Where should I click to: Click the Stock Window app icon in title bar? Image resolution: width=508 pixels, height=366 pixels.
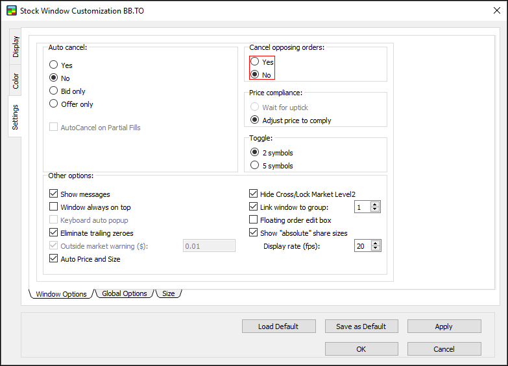(11, 11)
